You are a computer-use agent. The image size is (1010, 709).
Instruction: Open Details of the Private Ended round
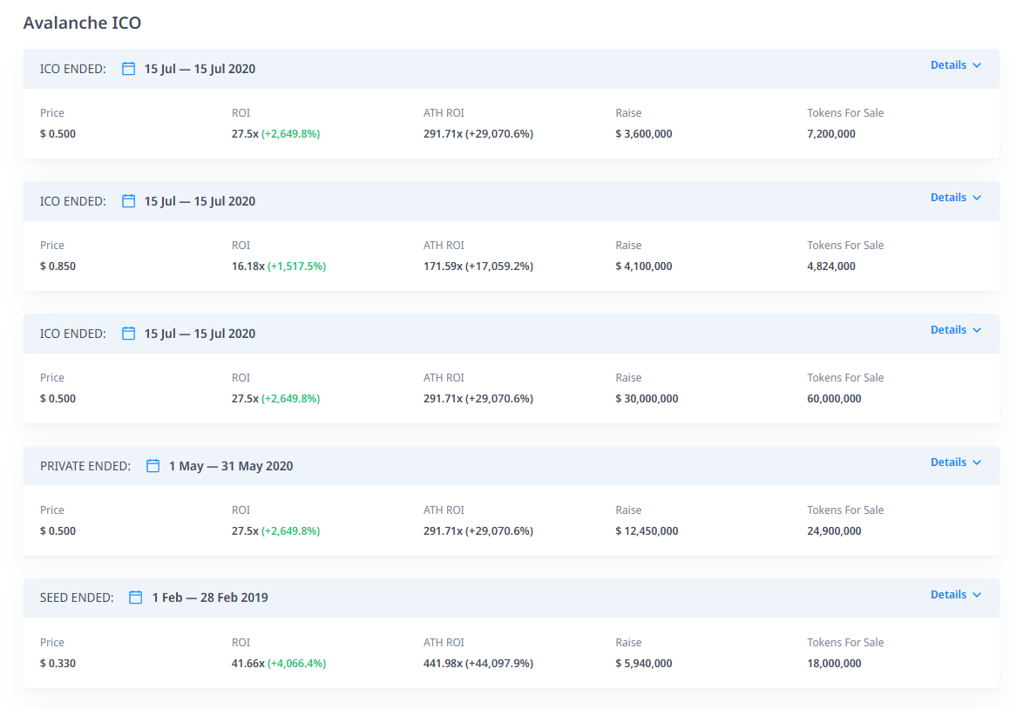[x=955, y=463]
